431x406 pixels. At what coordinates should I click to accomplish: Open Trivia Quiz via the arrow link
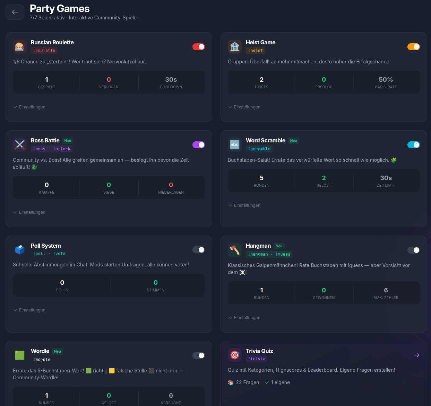416,355
